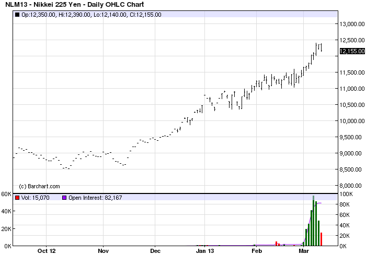This screenshot has height=267, width=366.
Task: Click the 100K open interest axis label
Action: click(346, 194)
